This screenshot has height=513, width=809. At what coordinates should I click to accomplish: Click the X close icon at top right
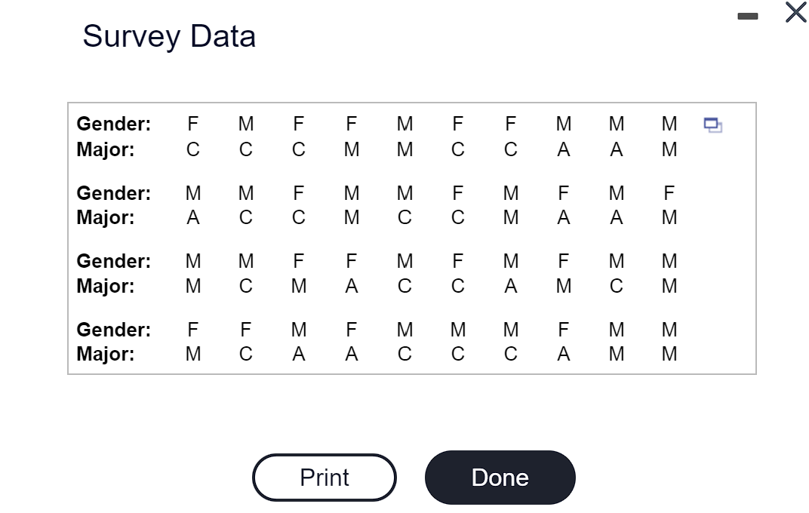point(795,13)
